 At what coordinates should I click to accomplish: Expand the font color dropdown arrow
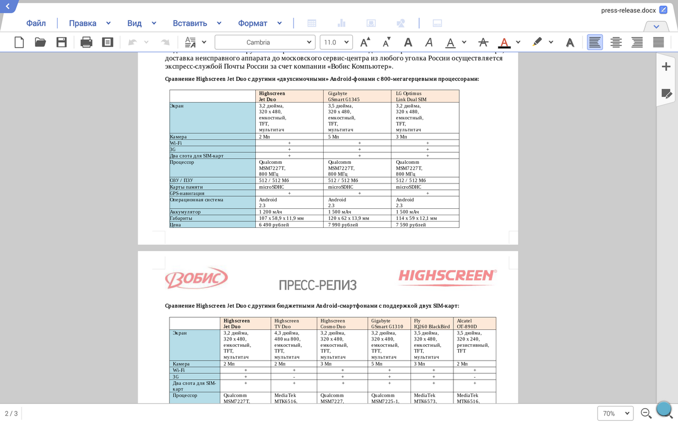518,42
